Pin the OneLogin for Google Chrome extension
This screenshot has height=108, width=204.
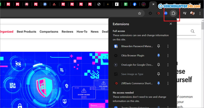tap(159, 65)
